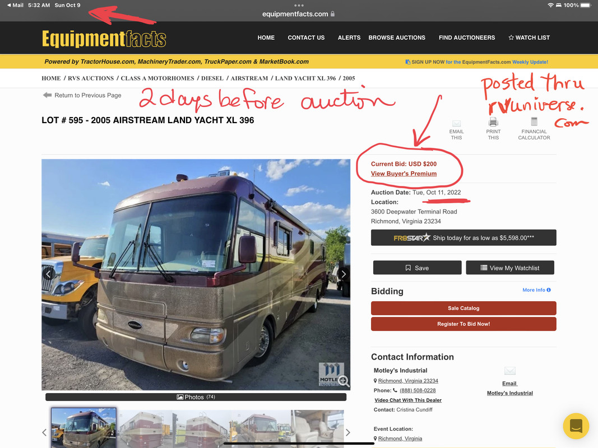Click the Airstream breadcrumb link
This screenshot has height=448, width=598.
(249, 78)
